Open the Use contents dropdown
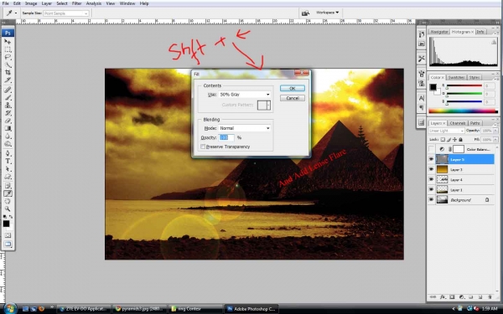 (245, 95)
